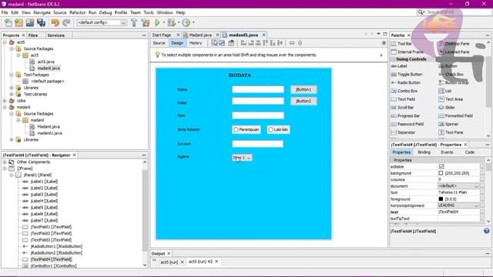
Task: Click the Open Project toolbar icon
Action: (30, 22)
